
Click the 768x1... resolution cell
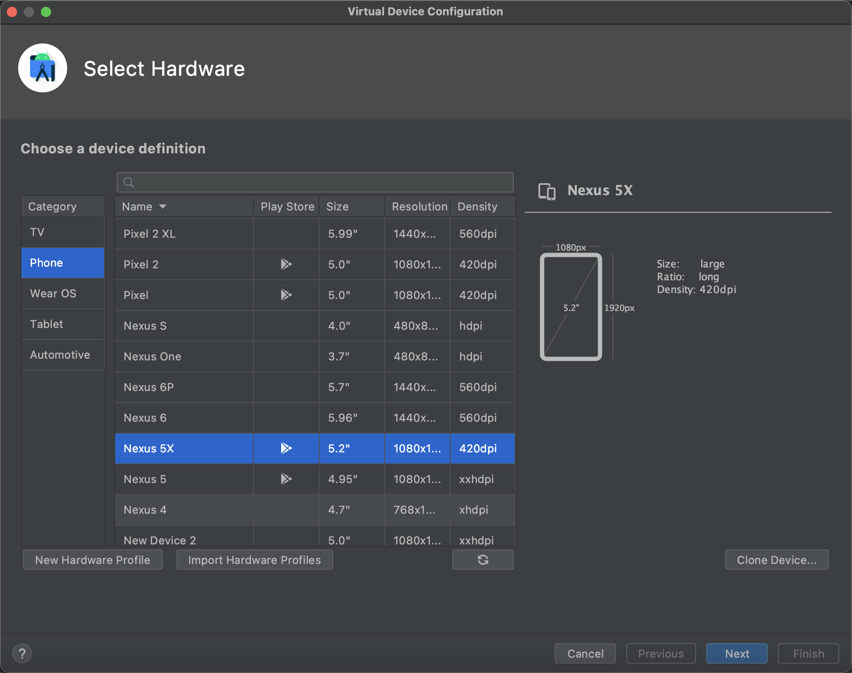pyautogui.click(x=418, y=509)
